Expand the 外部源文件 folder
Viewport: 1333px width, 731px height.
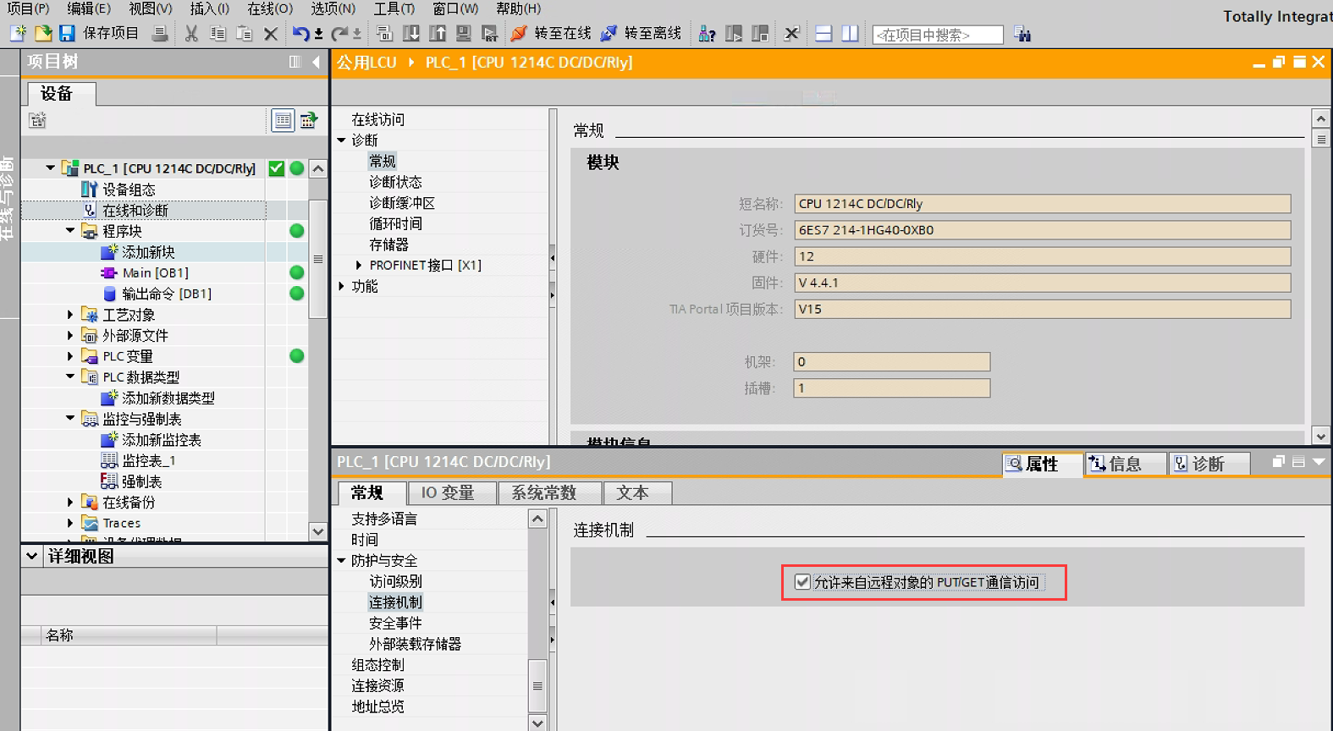[x=70, y=335]
